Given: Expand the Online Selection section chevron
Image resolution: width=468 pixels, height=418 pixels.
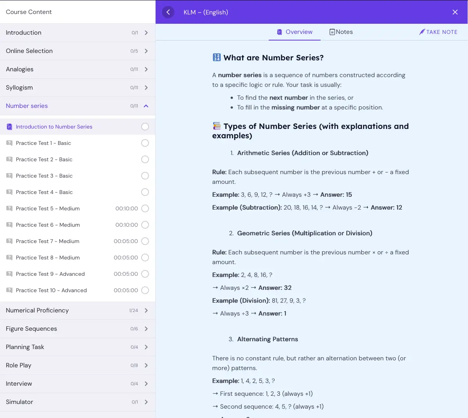Looking at the screenshot, I should [x=146, y=51].
